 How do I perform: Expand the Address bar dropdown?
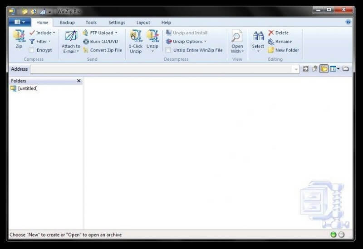(296, 69)
